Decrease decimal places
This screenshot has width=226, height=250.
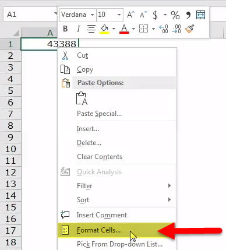coord(176,29)
